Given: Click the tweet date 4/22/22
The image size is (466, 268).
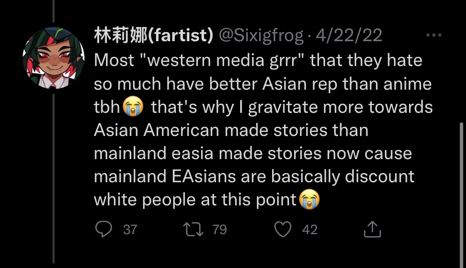Looking at the screenshot, I should click(348, 36).
